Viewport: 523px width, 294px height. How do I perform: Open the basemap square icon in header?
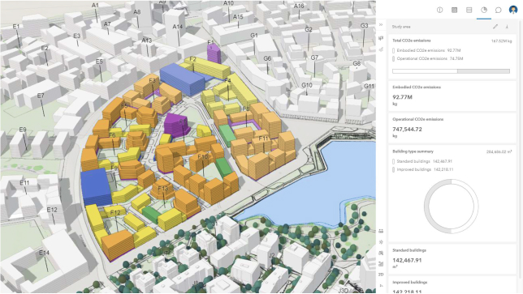click(454, 10)
